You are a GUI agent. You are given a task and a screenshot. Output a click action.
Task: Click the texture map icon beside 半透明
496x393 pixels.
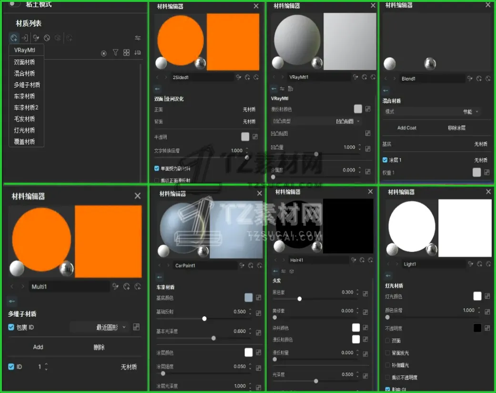click(x=255, y=137)
